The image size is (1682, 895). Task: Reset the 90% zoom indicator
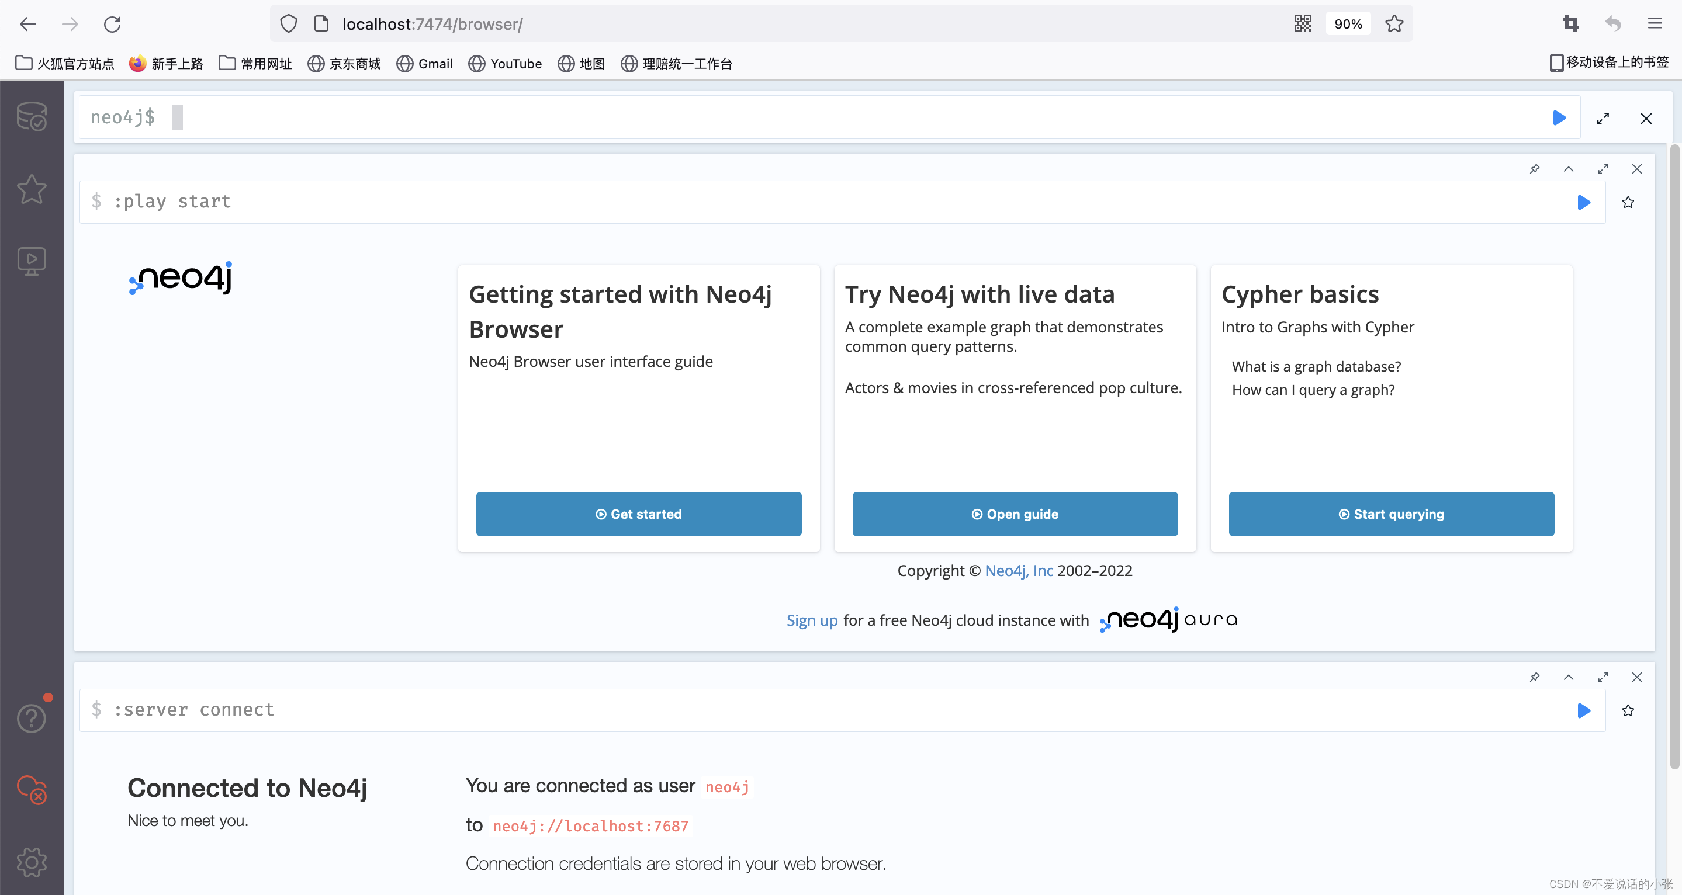coord(1348,24)
